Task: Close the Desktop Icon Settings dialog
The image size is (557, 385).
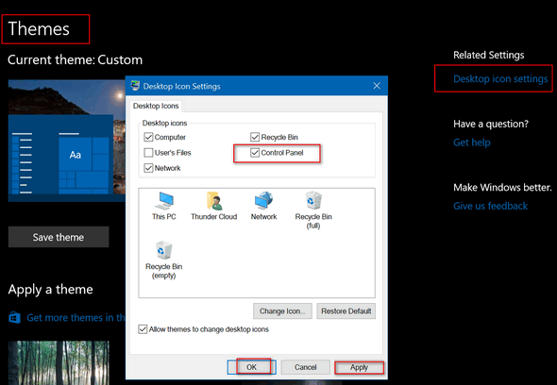Action: click(x=377, y=86)
